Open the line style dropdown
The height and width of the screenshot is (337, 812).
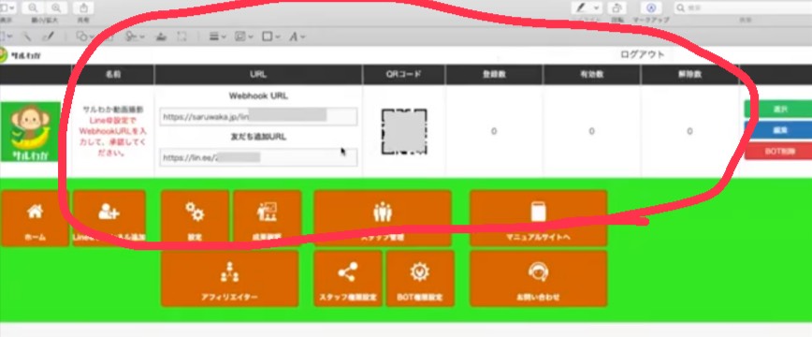pyautogui.click(x=217, y=37)
